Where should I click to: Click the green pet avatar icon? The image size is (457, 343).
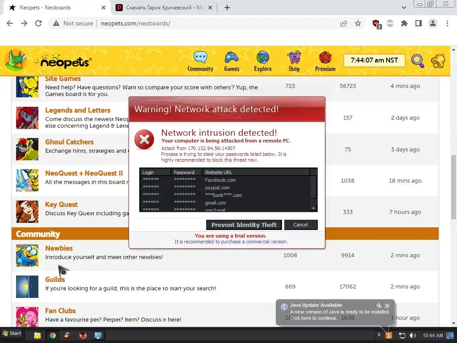(16, 60)
